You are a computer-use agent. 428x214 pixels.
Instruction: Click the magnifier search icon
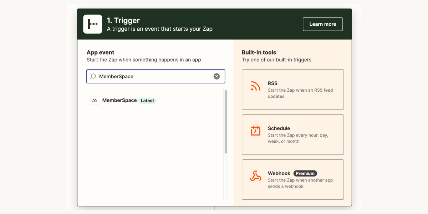coord(93,76)
